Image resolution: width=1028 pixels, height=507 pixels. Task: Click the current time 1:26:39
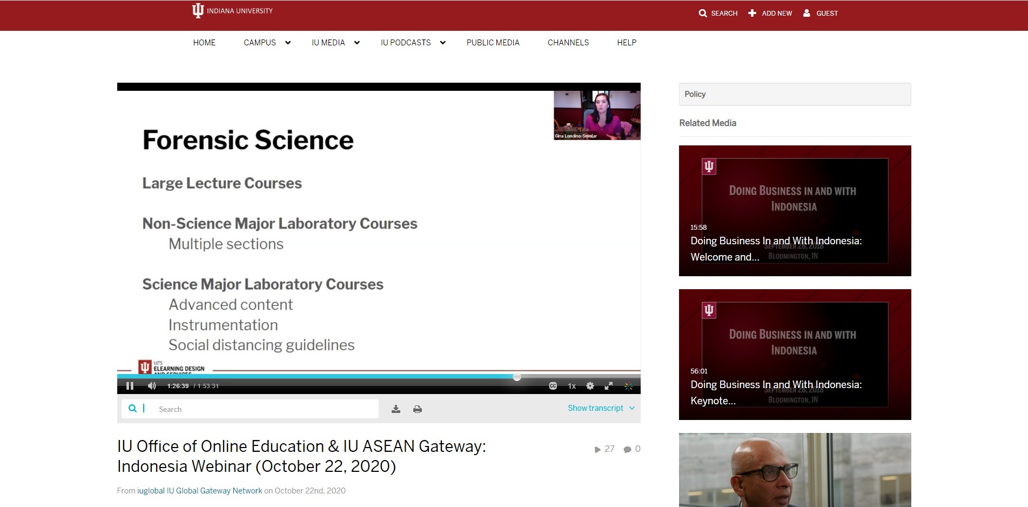(178, 386)
